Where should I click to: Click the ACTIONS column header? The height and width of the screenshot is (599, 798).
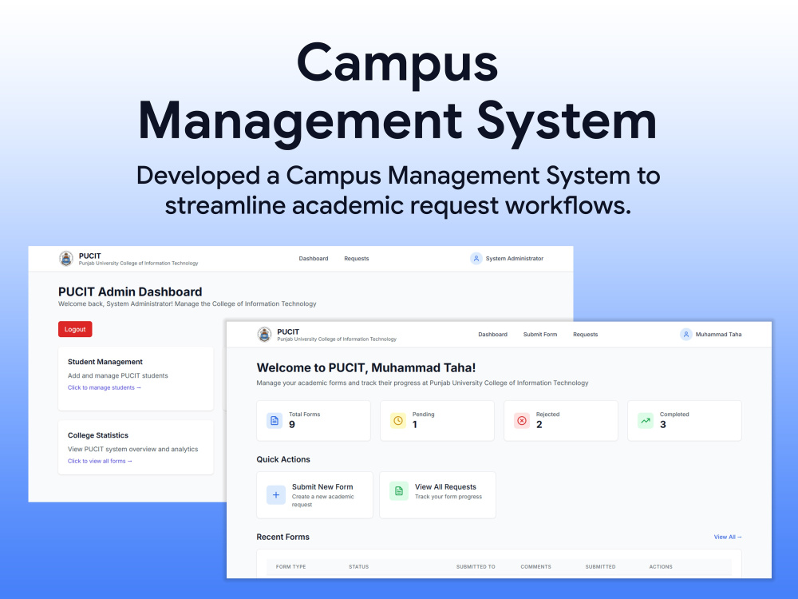pyautogui.click(x=661, y=566)
